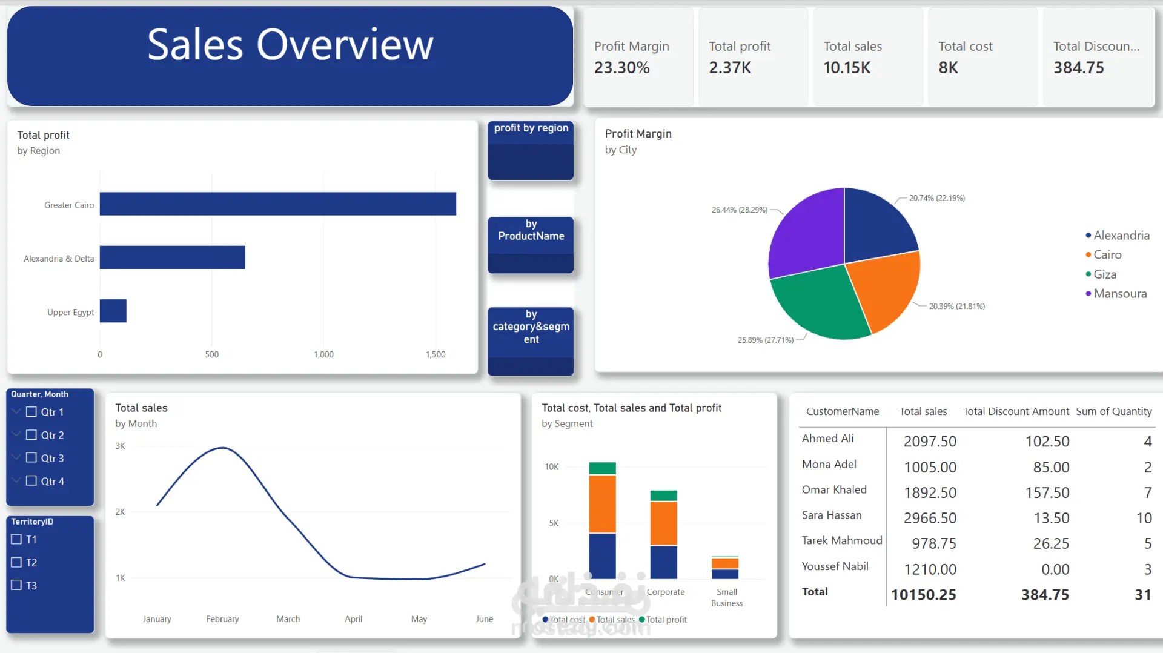
Task: Sort by CustomerName column header
Action: [x=842, y=411]
